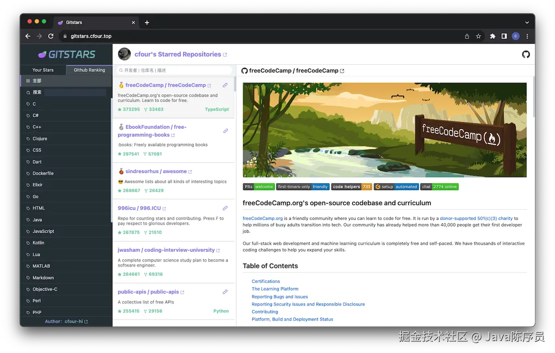Filter by the MATLAB tag

[x=66, y=266]
